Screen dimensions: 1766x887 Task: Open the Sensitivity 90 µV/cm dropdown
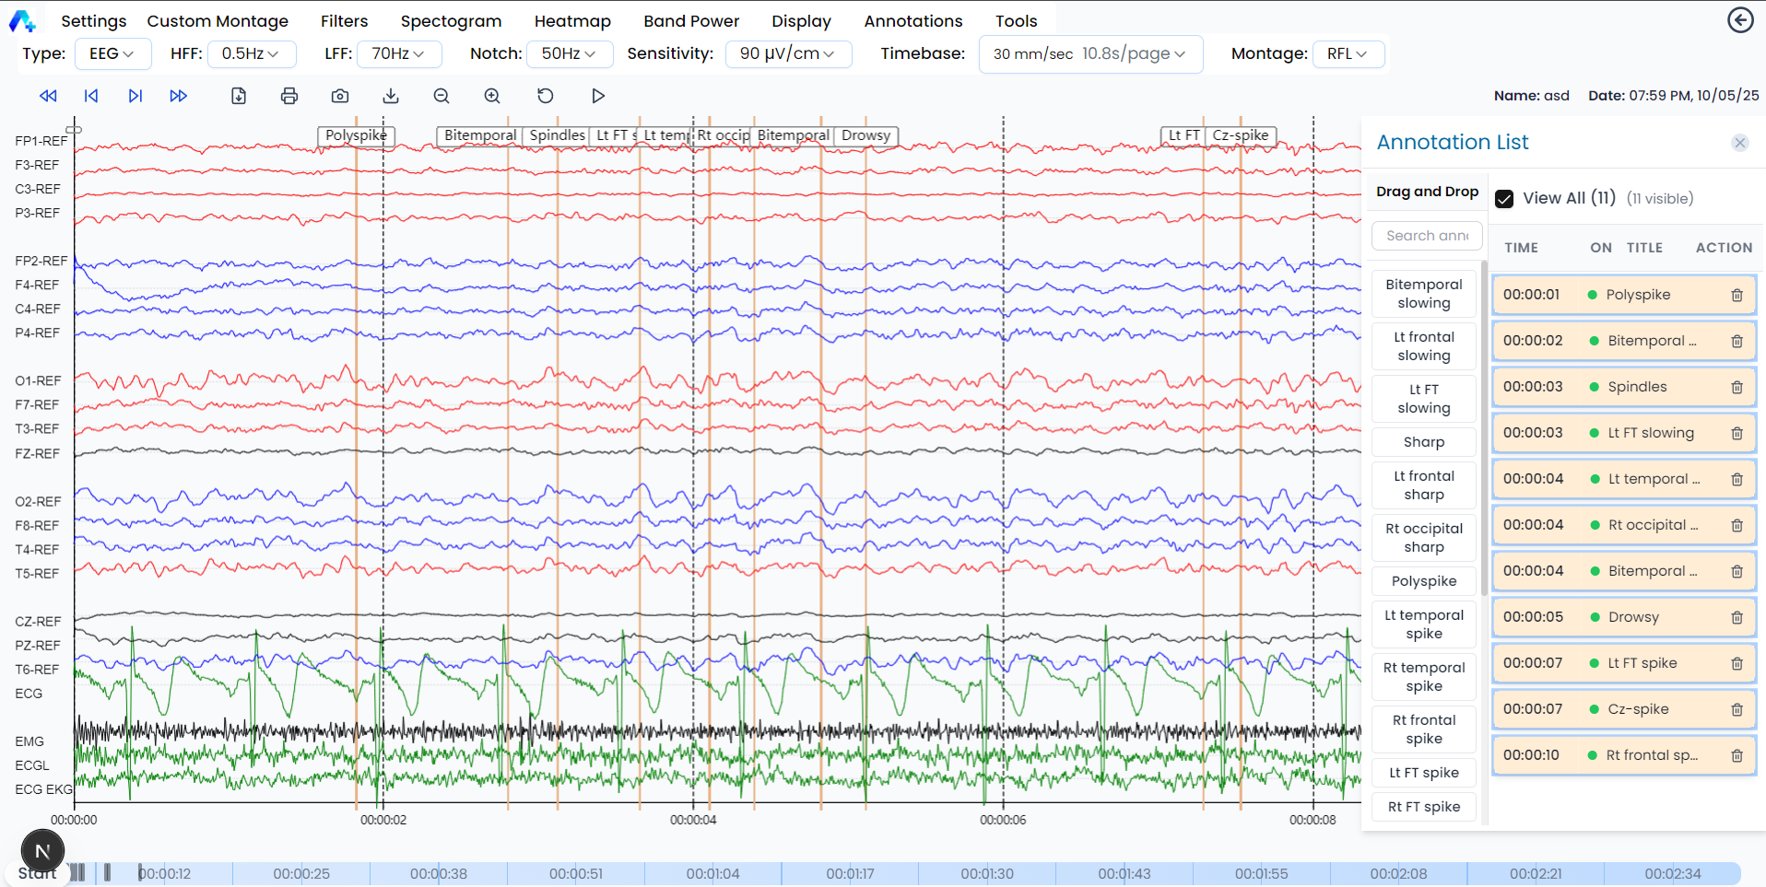(788, 54)
